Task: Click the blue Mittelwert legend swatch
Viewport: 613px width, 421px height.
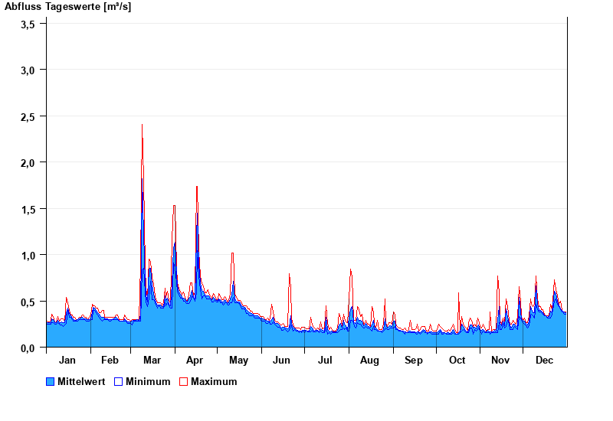Action: [51, 381]
